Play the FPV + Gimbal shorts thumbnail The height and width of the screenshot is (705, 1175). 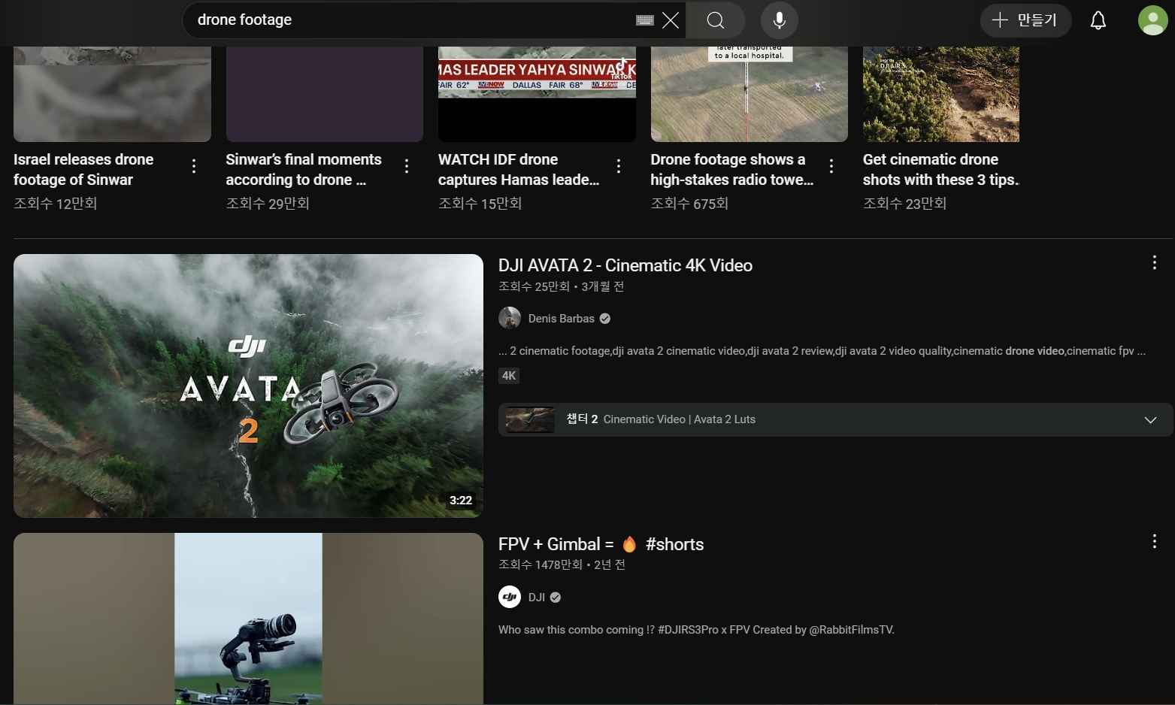coord(248,619)
